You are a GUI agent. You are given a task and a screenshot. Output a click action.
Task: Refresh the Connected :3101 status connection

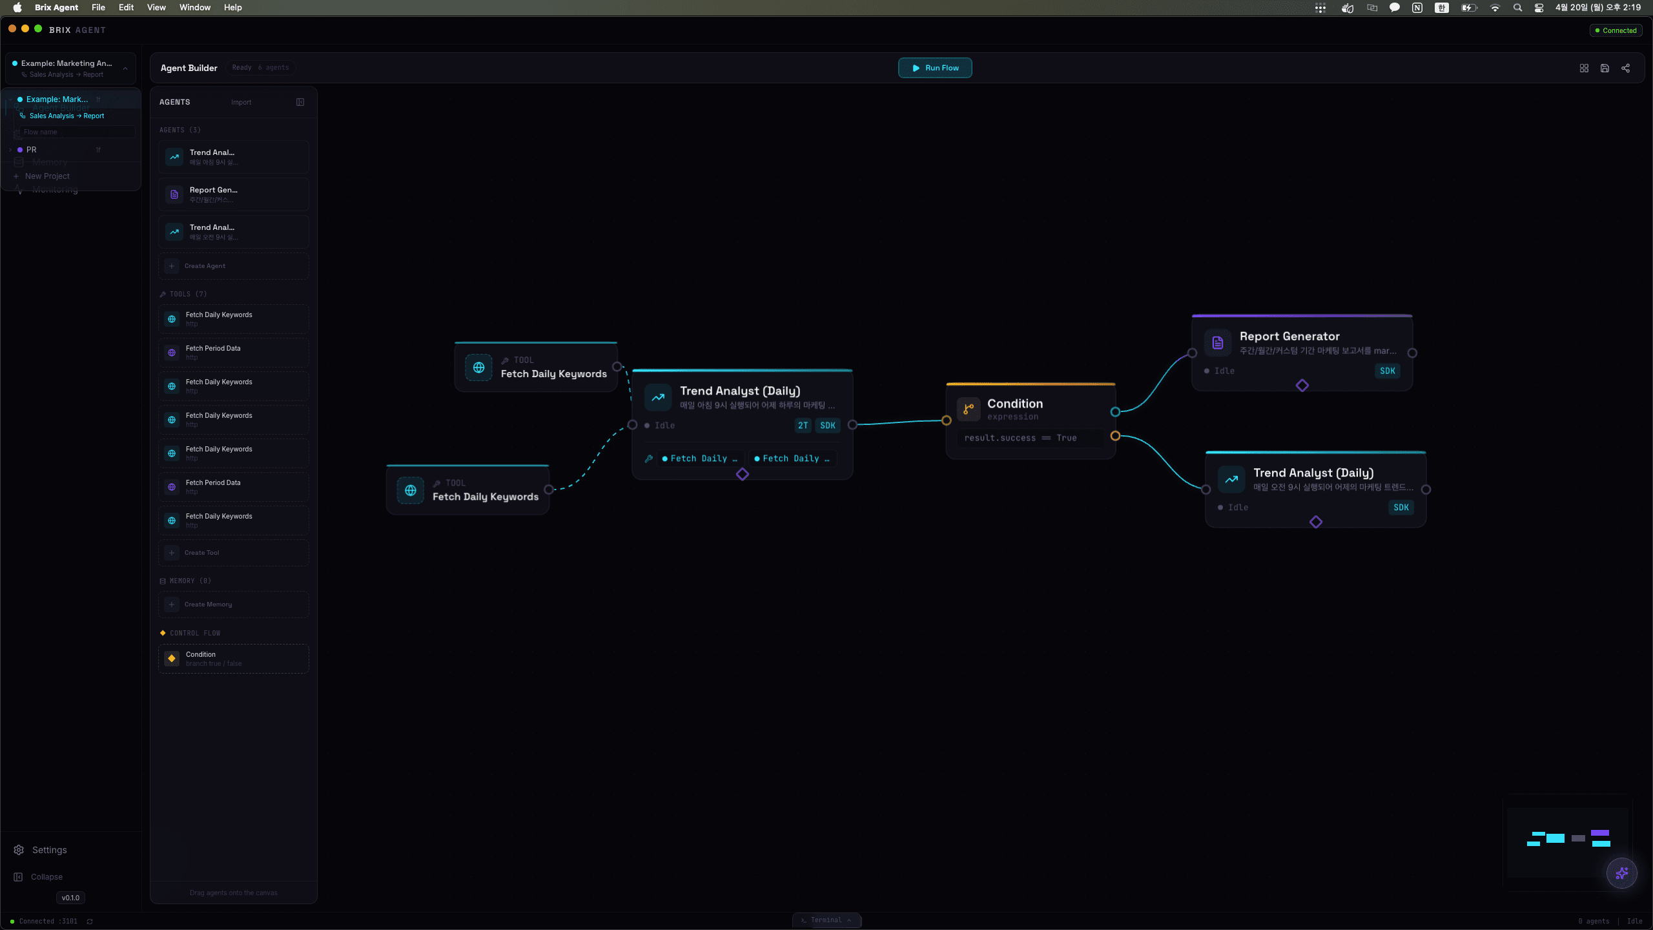pos(90,922)
